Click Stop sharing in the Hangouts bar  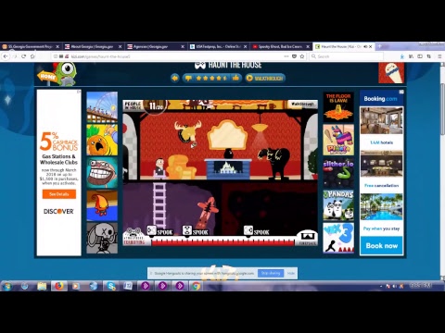click(271, 273)
